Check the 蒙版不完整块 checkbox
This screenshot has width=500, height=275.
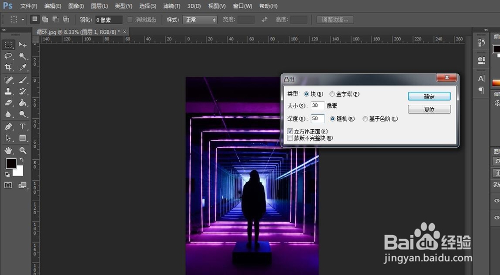tap(290, 138)
